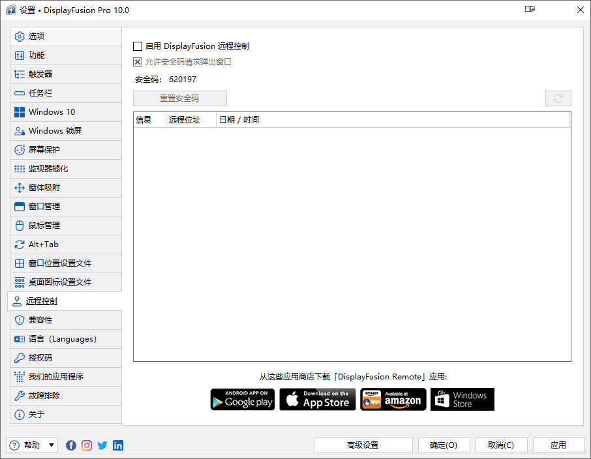591x459 pixels.
Task: Select the Windows 10 settings tab
Action: [66, 112]
